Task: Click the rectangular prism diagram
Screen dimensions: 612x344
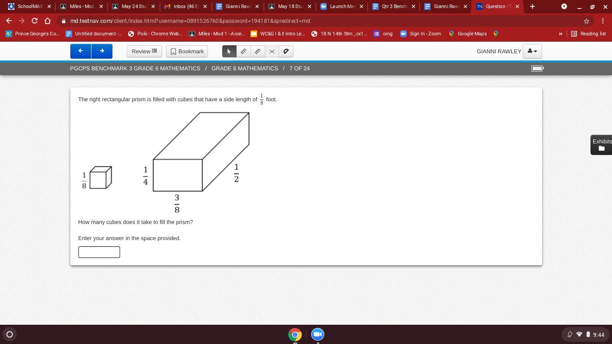Action: tap(201, 152)
